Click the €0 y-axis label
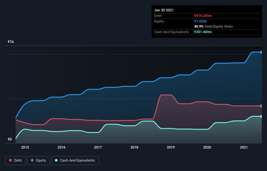 pyautogui.click(x=10, y=139)
